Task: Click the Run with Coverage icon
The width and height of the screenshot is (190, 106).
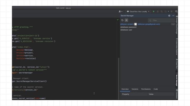Action: [161, 11]
